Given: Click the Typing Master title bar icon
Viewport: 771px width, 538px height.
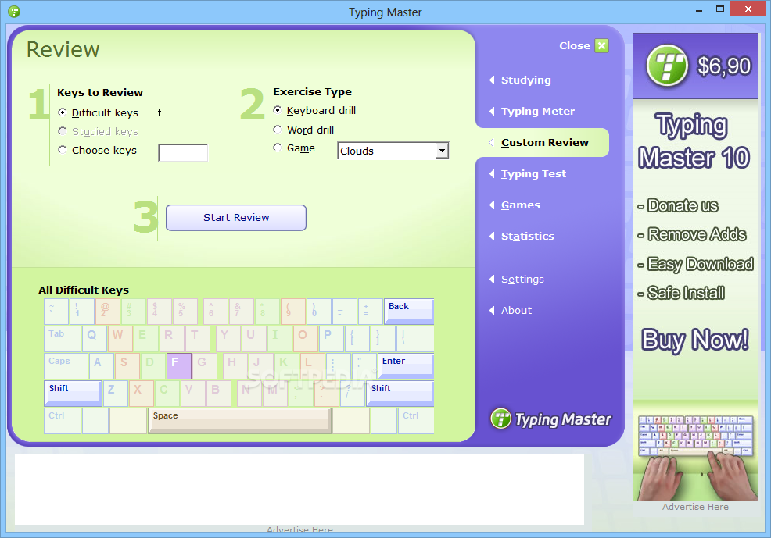Looking at the screenshot, I should pyautogui.click(x=14, y=11).
